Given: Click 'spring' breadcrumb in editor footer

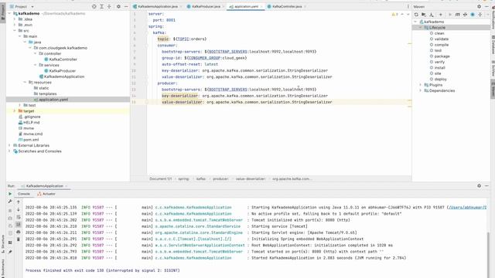Looking at the screenshot, I should pyautogui.click(x=183, y=178).
